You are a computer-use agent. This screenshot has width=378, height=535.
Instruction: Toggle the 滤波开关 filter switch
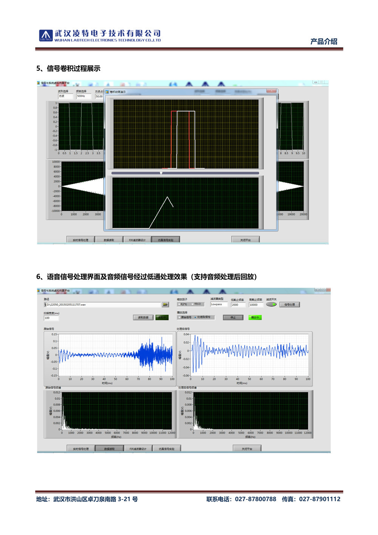point(271,305)
